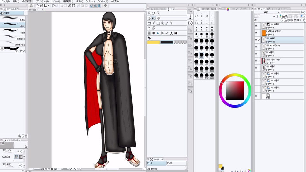The width and height of the screenshot is (306, 172).
Task: Open the ウィンドウ(W) menu
Action: (103, 1)
